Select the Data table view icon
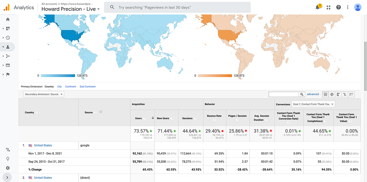 click(325, 94)
